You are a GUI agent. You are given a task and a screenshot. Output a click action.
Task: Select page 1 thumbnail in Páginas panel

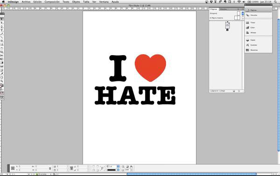click(x=227, y=25)
